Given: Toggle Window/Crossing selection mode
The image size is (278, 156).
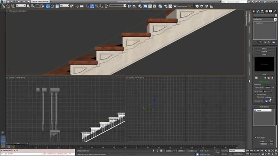Looking at the screenshot, I should point(42,6).
